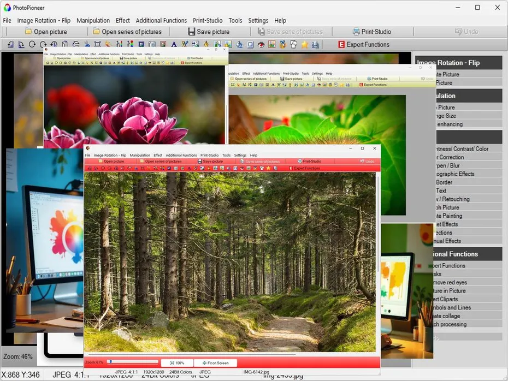Open the Manipulation menu
This screenshot has height=381, width=508.
pos(93,20)
